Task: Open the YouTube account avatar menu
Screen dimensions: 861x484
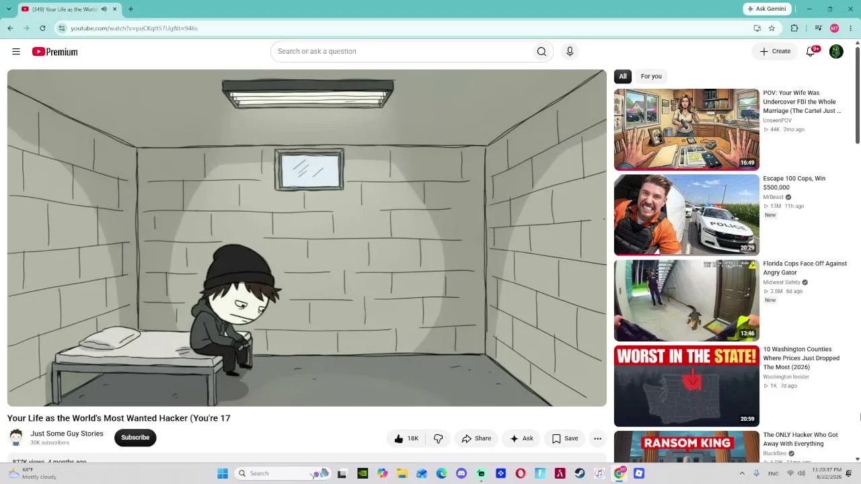Action: point(836,52)
